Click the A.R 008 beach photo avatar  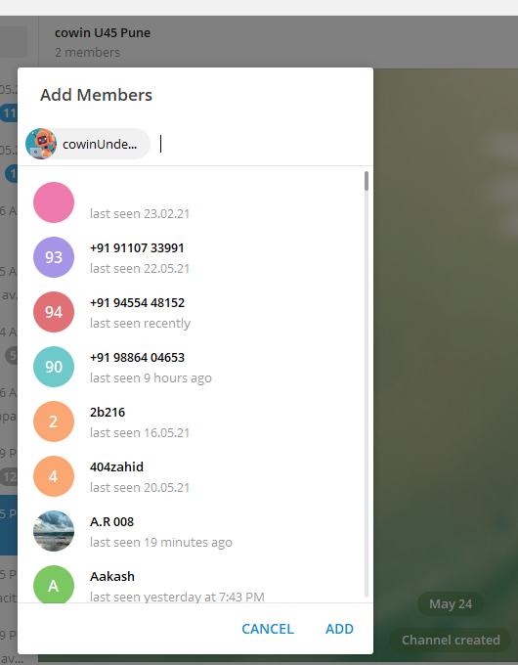[54, 531]
